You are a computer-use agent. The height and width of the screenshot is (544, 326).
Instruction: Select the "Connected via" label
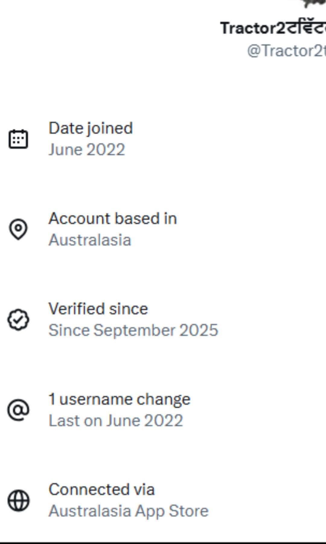point(101,489)
